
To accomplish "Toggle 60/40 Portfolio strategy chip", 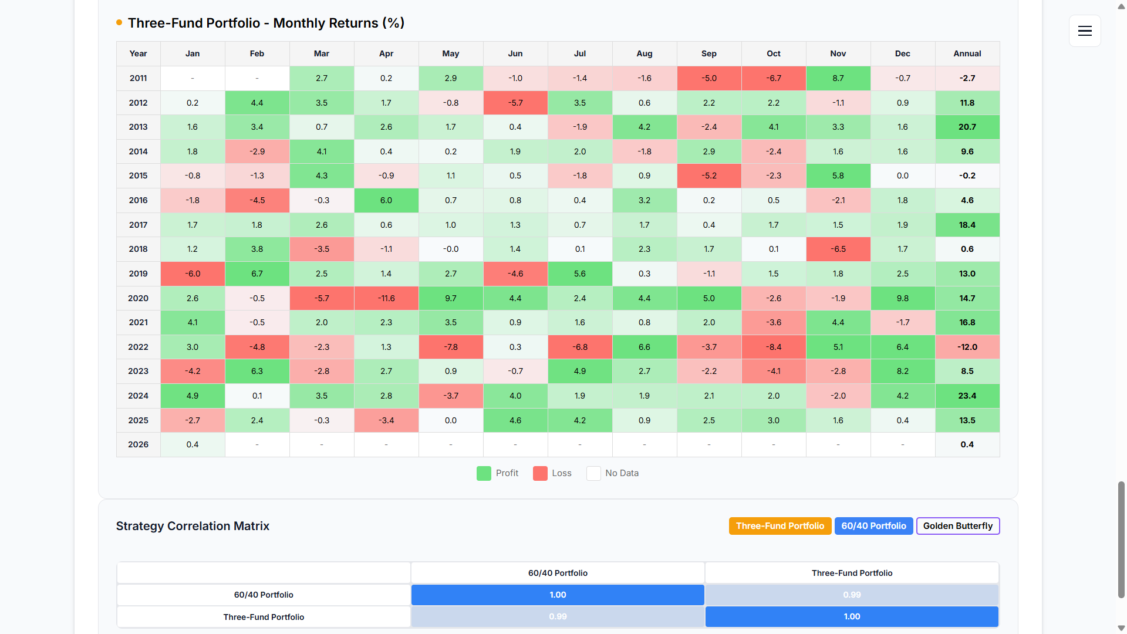I will [x=873, y=526].
